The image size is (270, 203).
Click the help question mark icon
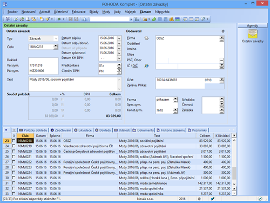(203, 19)
